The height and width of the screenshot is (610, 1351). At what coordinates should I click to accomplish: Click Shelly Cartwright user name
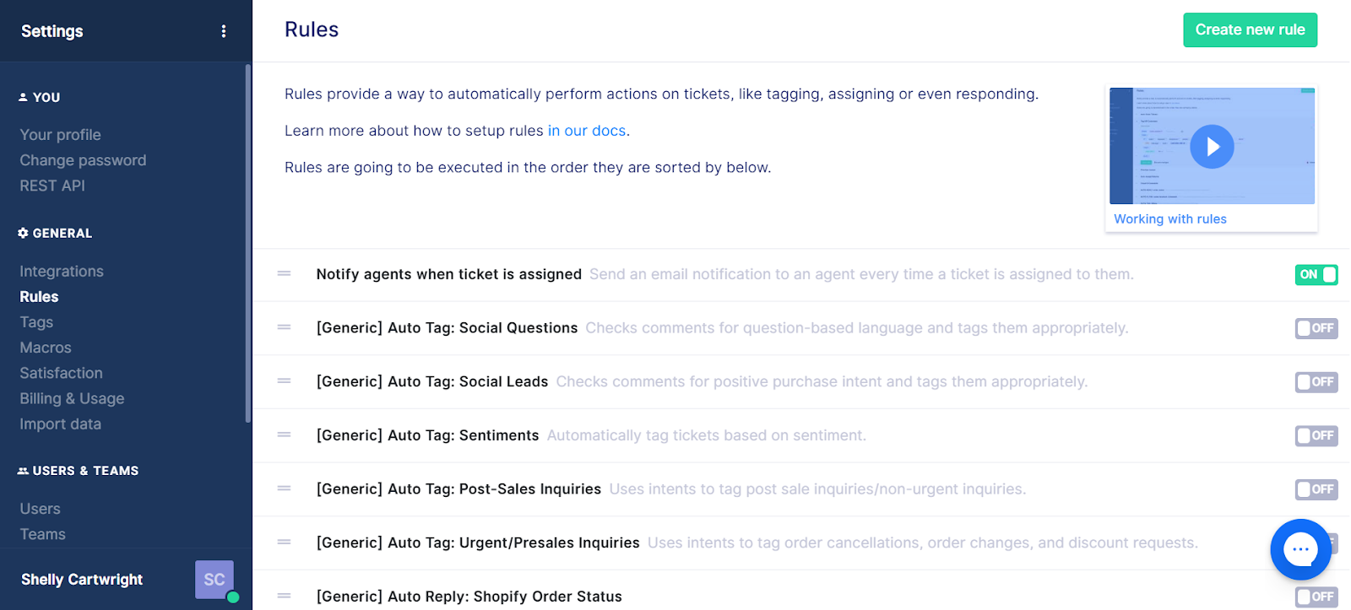click(82, 580)
